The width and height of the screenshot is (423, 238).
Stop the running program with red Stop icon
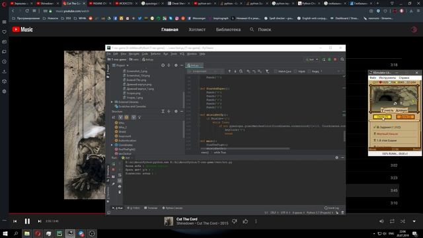(335, 59)
